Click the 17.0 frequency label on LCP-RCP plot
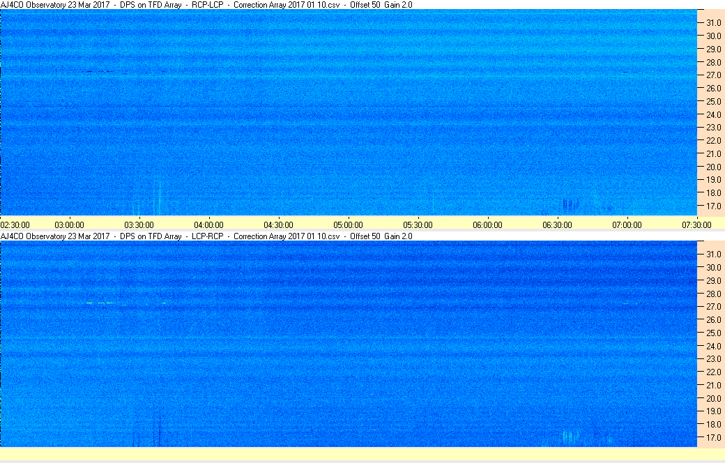This screenshot has width=725, height=463. pyautogui.click(x=713, y=437)
